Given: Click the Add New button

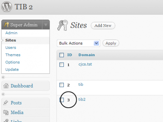Looking at the screenshot, I should (x=103, y=25).
